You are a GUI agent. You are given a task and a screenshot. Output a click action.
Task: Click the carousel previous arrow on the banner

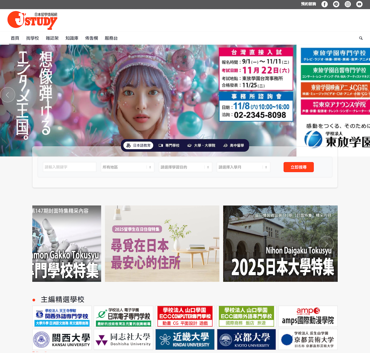(x=8, y=95)
